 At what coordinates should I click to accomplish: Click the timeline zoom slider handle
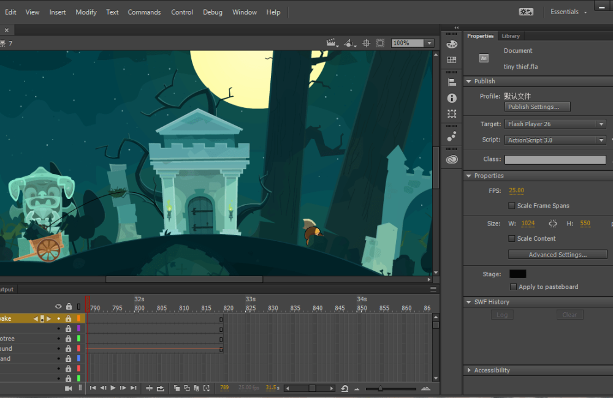[380, 388]
